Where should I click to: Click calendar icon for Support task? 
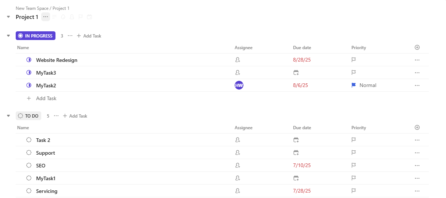point(296,153)
